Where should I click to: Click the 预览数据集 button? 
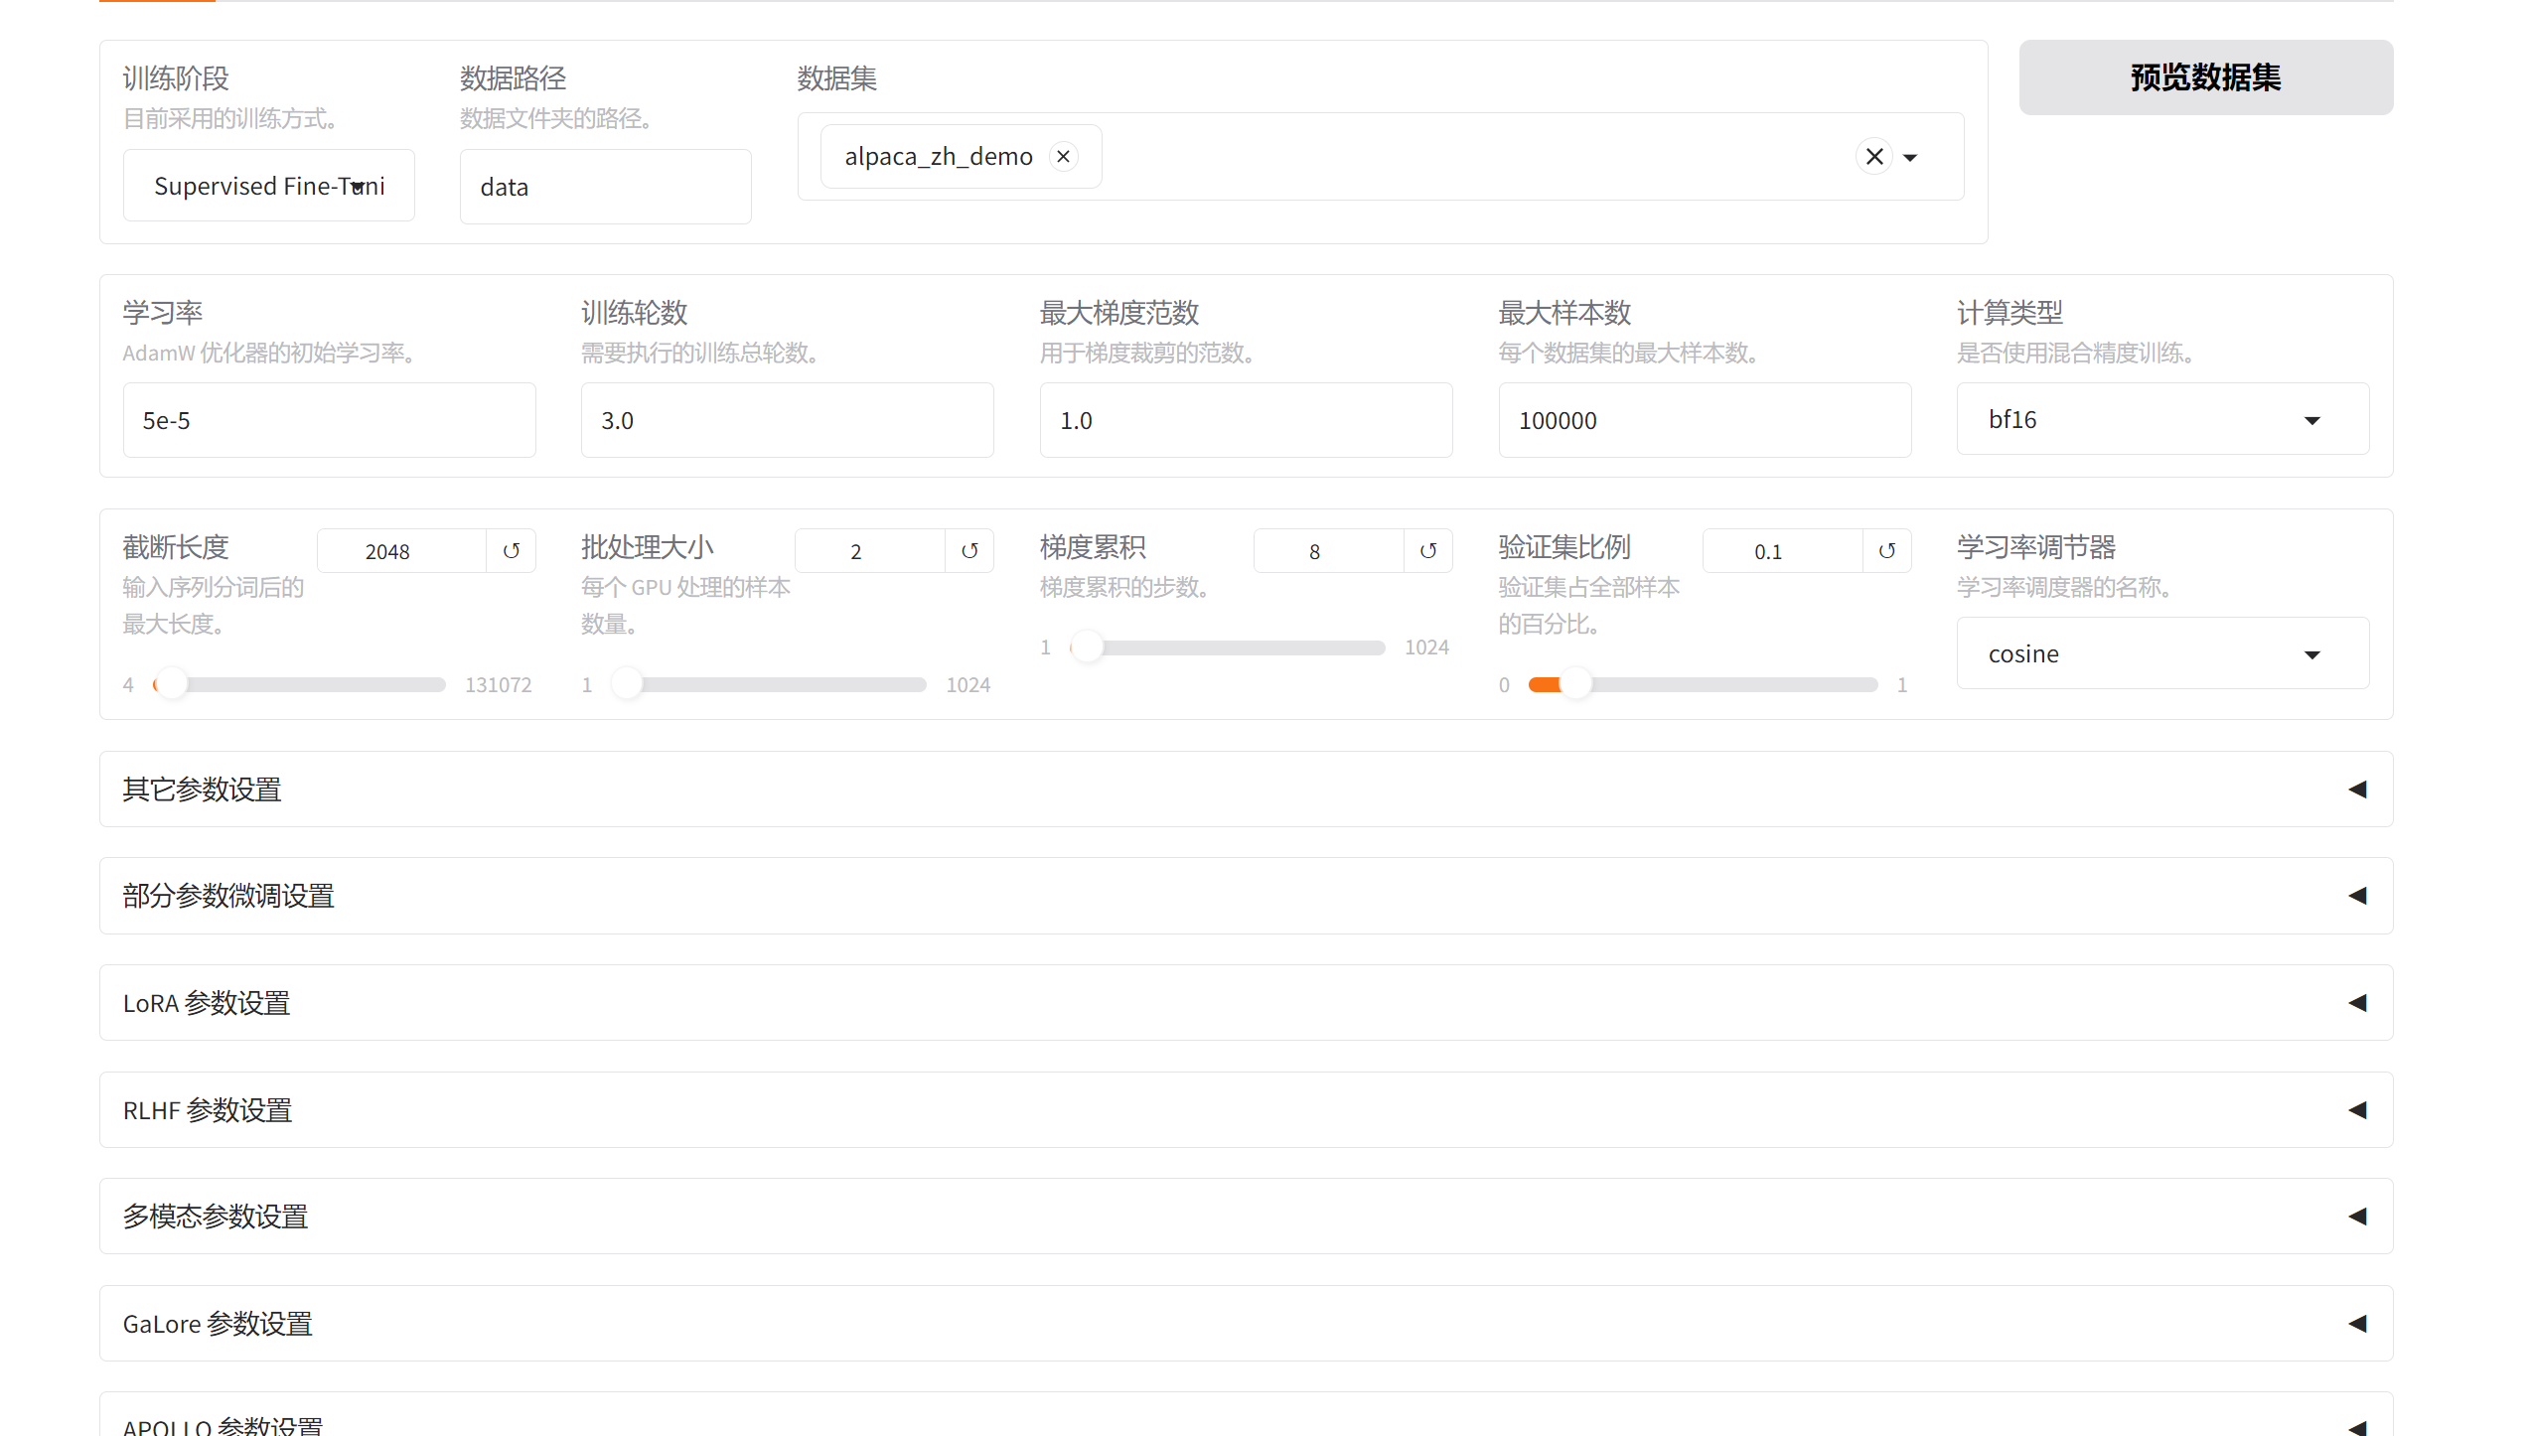2205,77
